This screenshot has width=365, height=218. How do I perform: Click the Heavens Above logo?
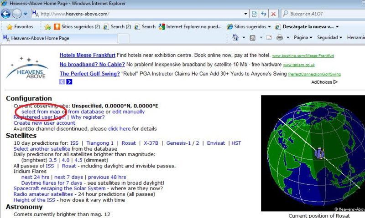[27, 67]
